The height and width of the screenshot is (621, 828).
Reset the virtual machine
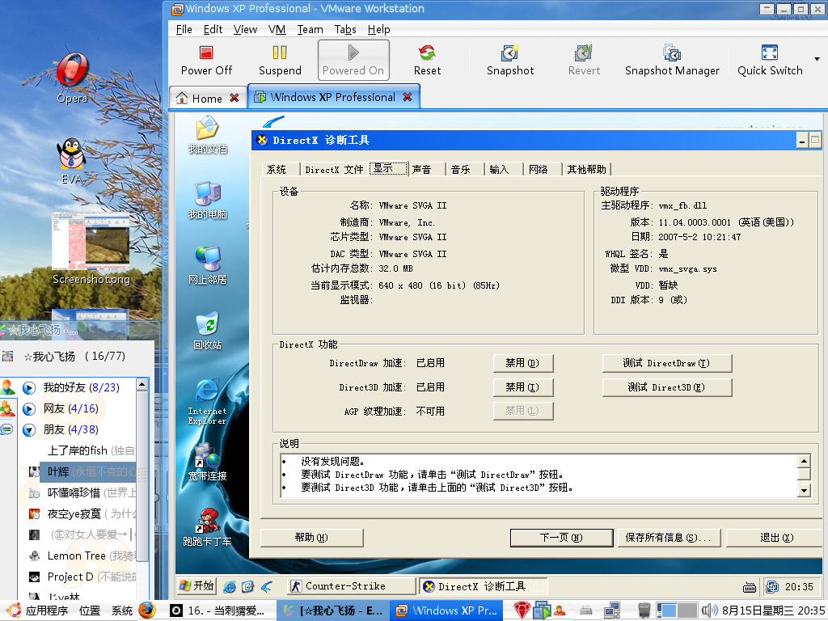pos(427,61)
